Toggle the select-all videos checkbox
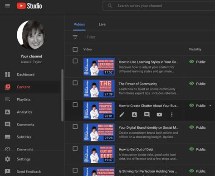This screenshot has width=215, height=176. [75, 50]
